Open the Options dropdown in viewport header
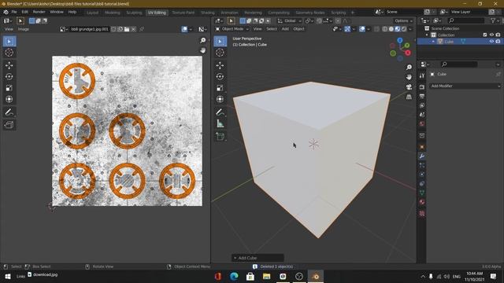The image size is (504, 283). pos(403,21)
